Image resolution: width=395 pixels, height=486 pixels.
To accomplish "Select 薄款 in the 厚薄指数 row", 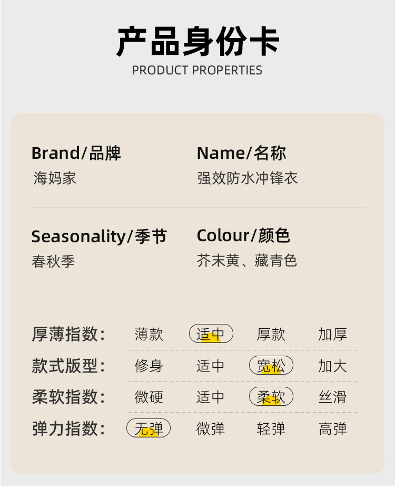I will 149,334.
